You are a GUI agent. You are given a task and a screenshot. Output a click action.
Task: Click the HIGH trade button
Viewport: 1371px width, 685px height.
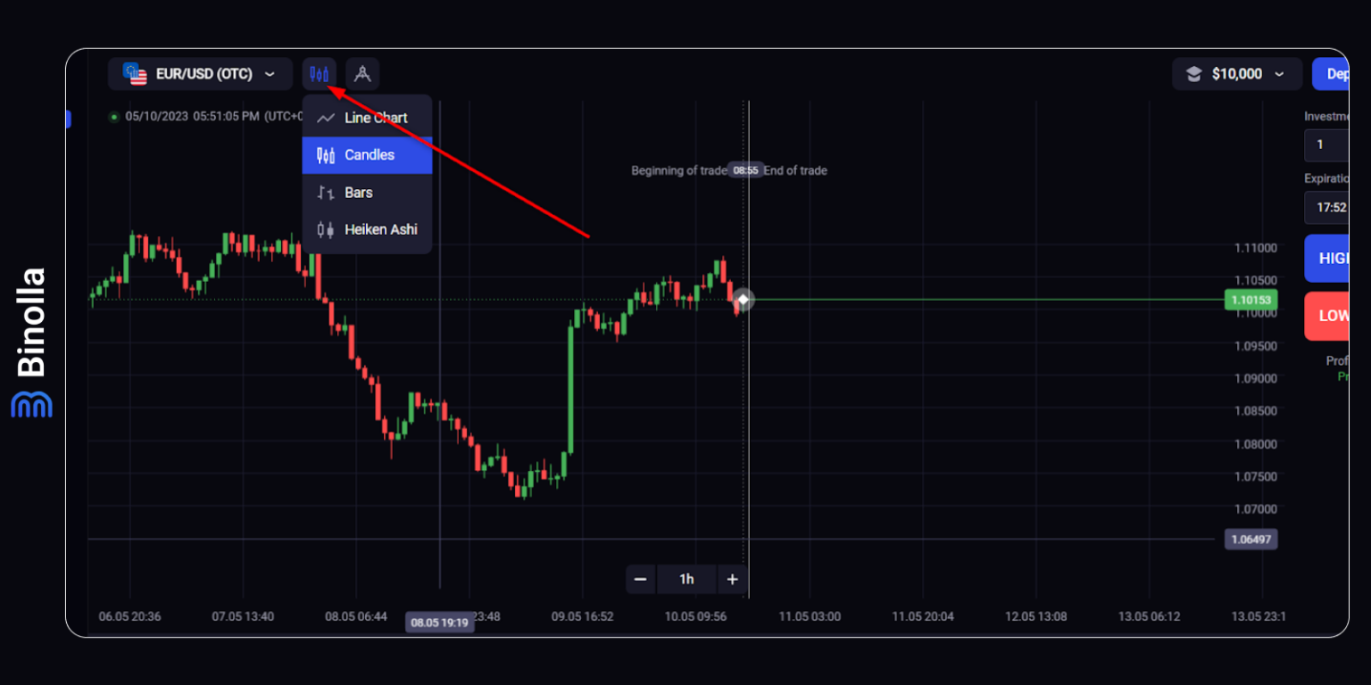[x=1334, y=258]
